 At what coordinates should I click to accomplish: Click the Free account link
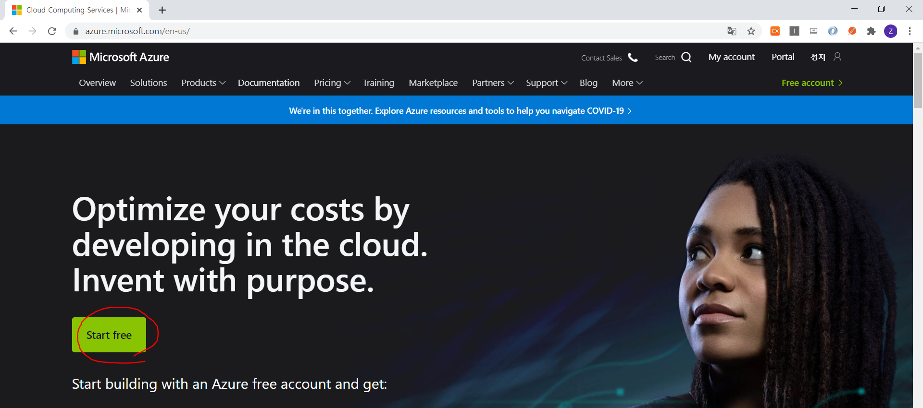[x=812, y=83]
